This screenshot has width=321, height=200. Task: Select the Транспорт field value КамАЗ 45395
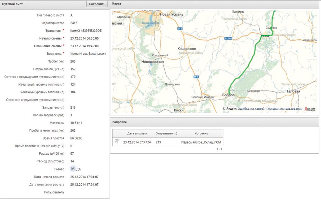[x=86, y=31]
